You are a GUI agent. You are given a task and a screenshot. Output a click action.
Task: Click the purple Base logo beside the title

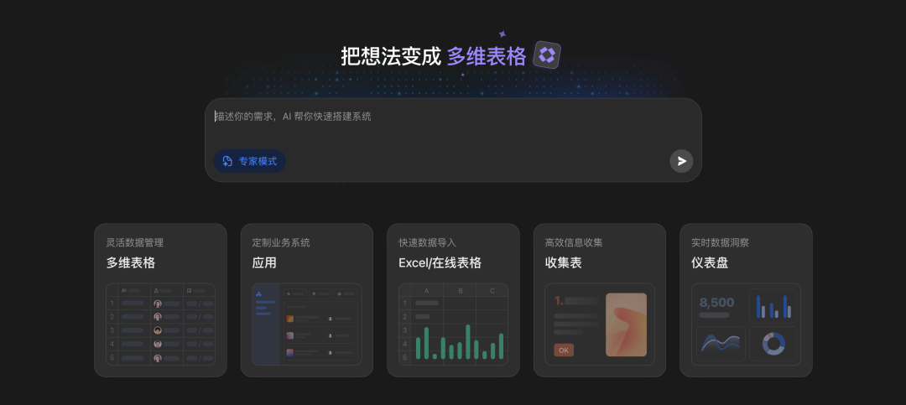click(x=547, y=55)
